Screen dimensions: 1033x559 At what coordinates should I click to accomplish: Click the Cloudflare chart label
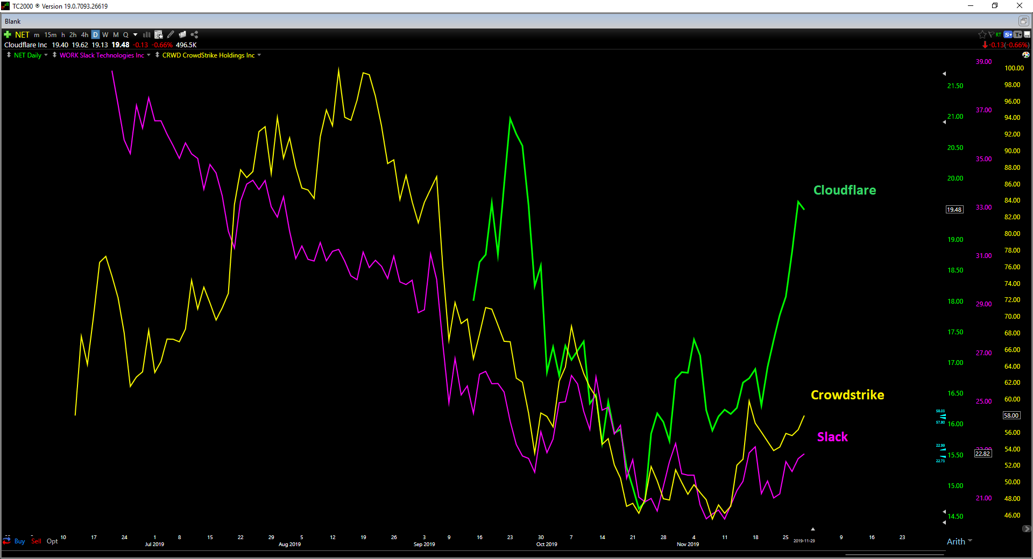point(845,190)
